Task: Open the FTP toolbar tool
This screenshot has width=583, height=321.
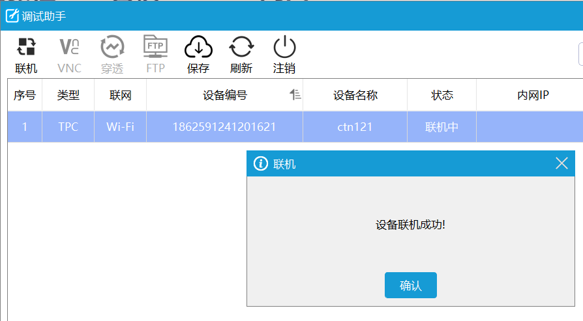Action: tap(155, 55)
